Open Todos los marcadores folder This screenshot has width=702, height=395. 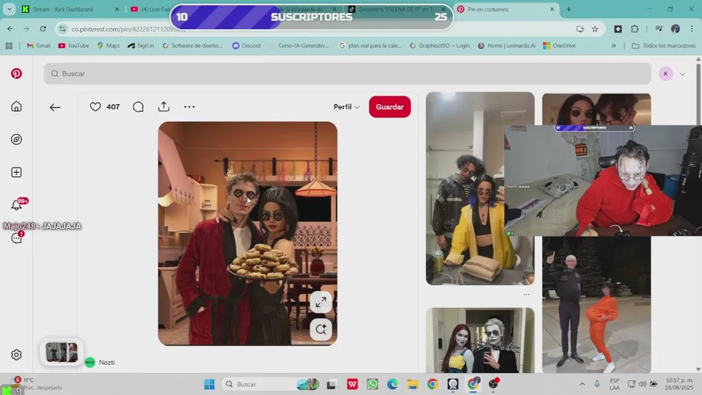pos(664,46)
